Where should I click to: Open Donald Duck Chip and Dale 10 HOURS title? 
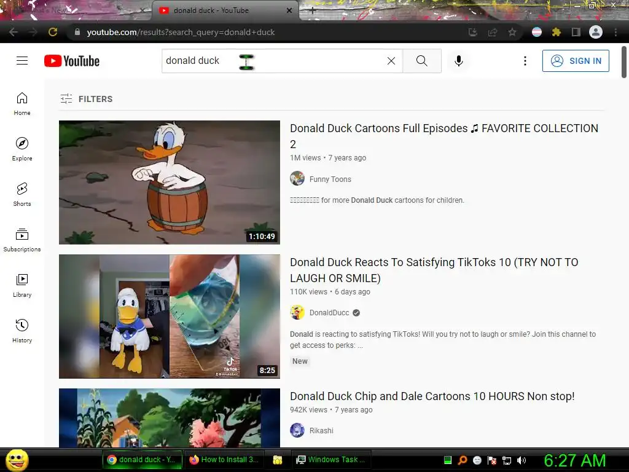coord(432,396)
